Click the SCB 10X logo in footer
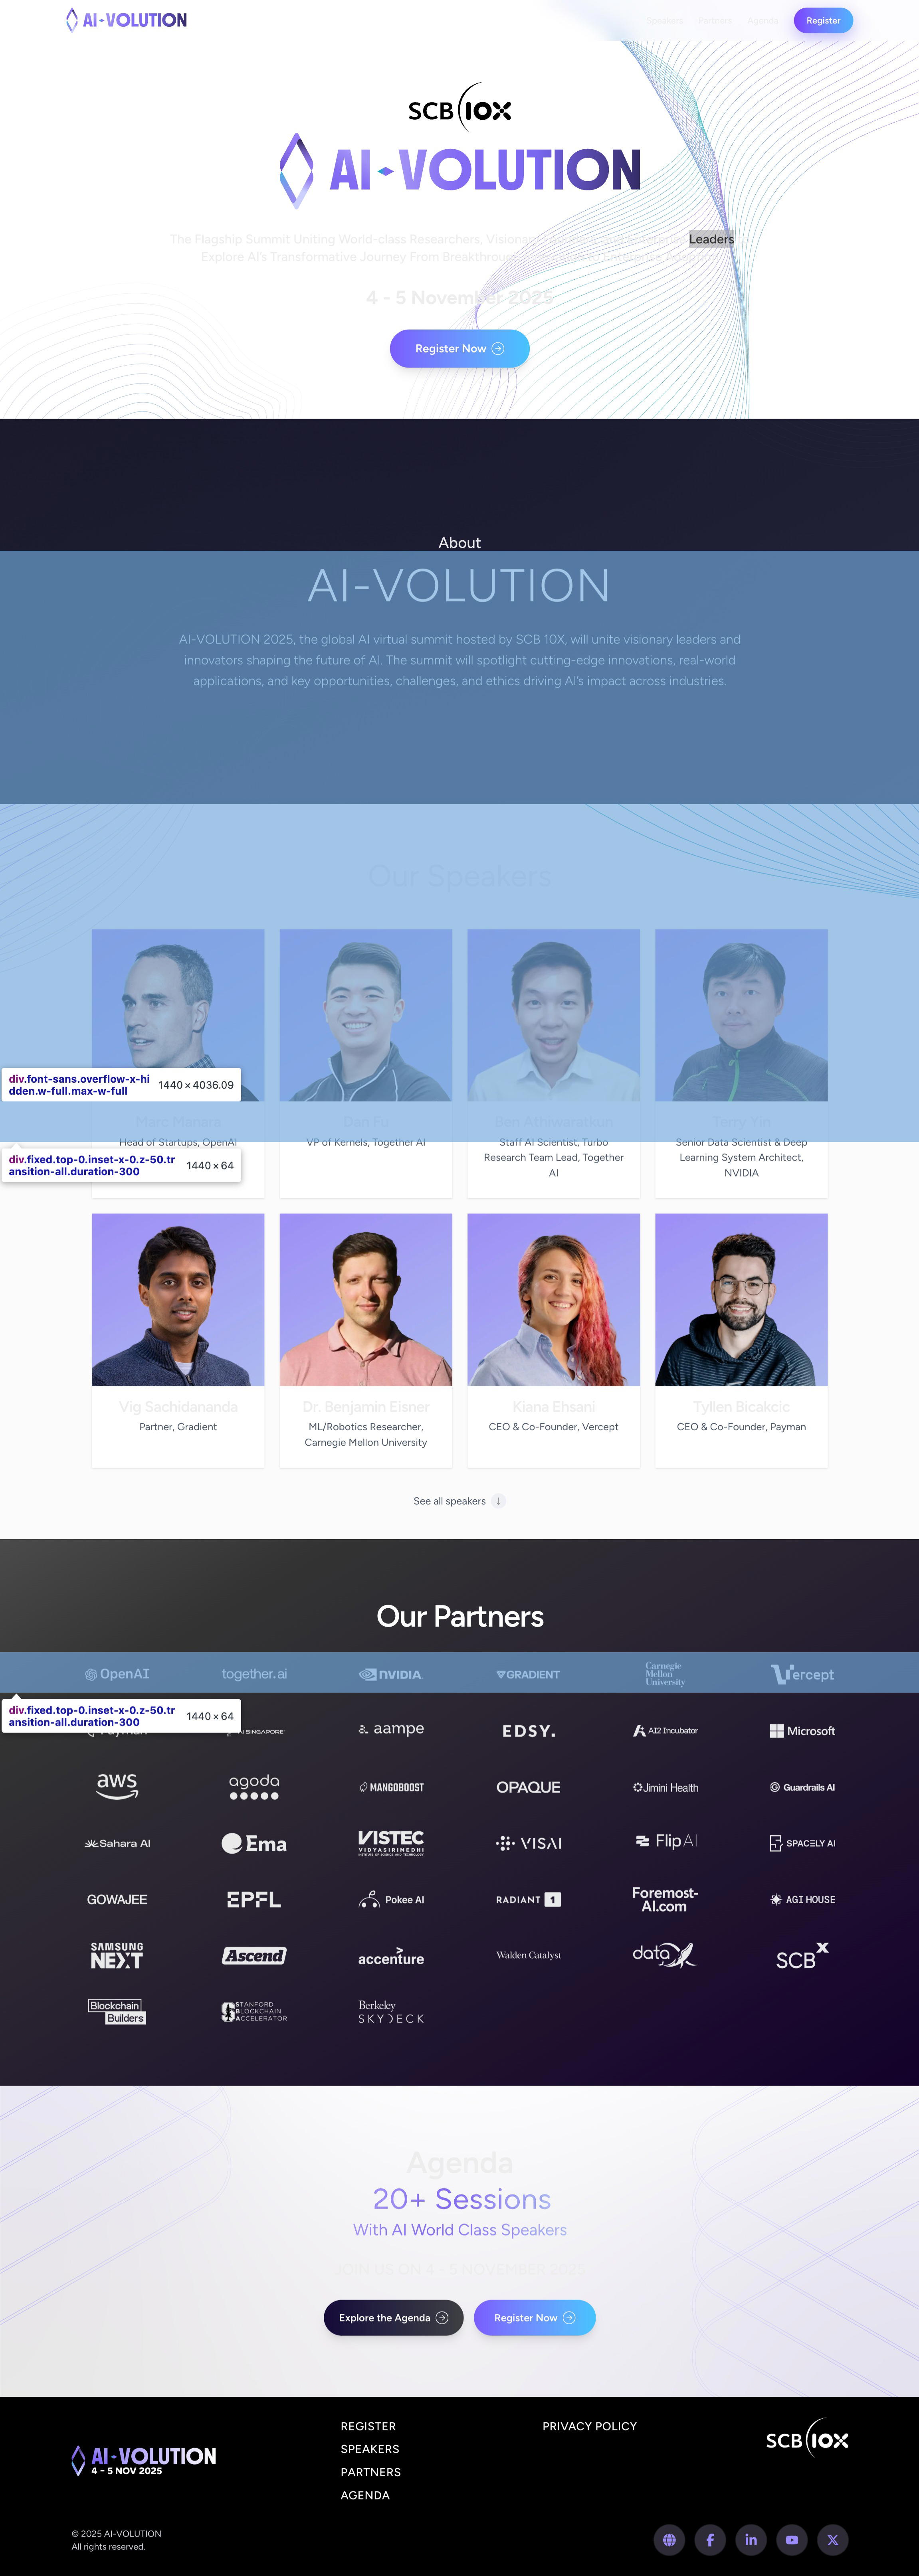Viewport: 919px width, 2576px height. coord(806,2440)
